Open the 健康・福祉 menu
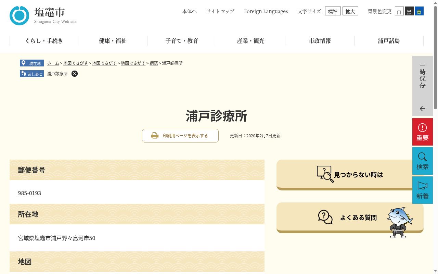Image resolution: width=438 pixels, height=274 pixels. [113, 41]
